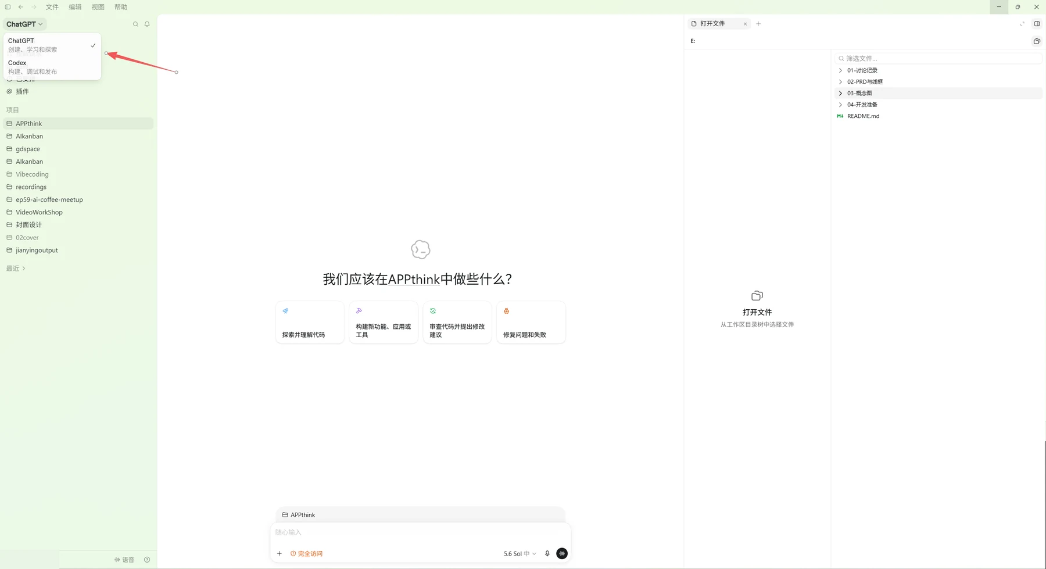Image resolution: width=1046 pixels, height=569 pixels.
Task: Click the 语音 voice button at bottom
Action: point(124,560)
